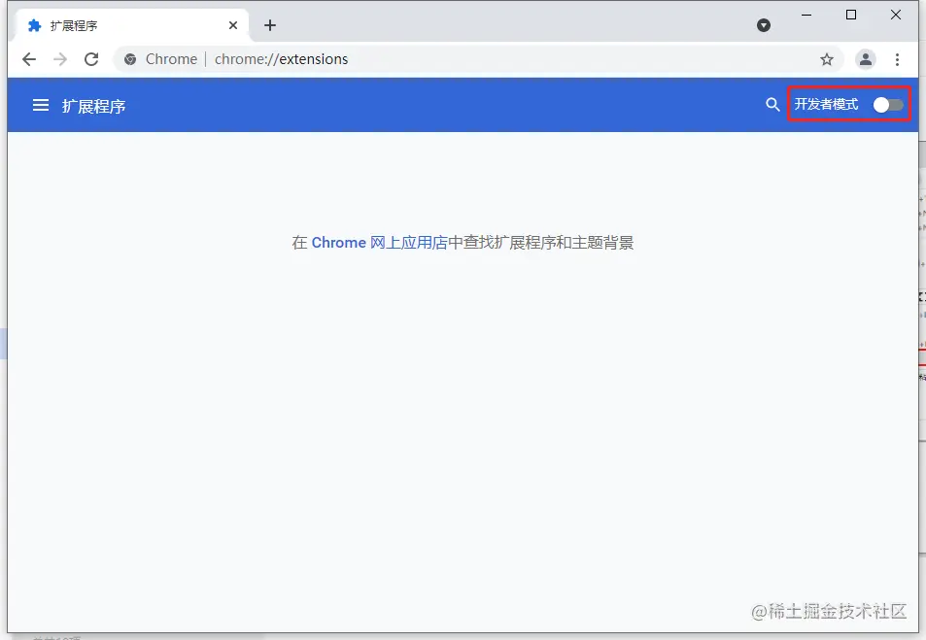Close the Chrome window
This screenshot has height=640, width=926.
(x=896, y=15)
